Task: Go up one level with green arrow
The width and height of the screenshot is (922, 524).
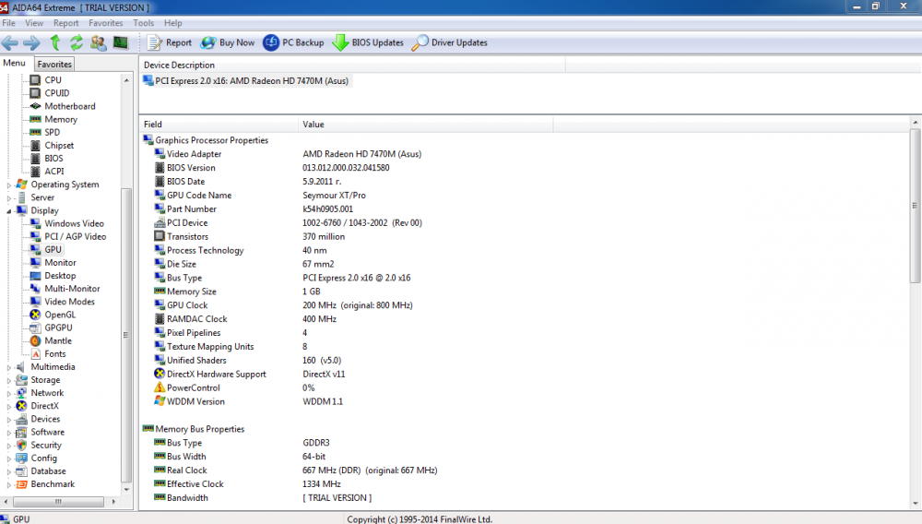Action: click(54, 42)
